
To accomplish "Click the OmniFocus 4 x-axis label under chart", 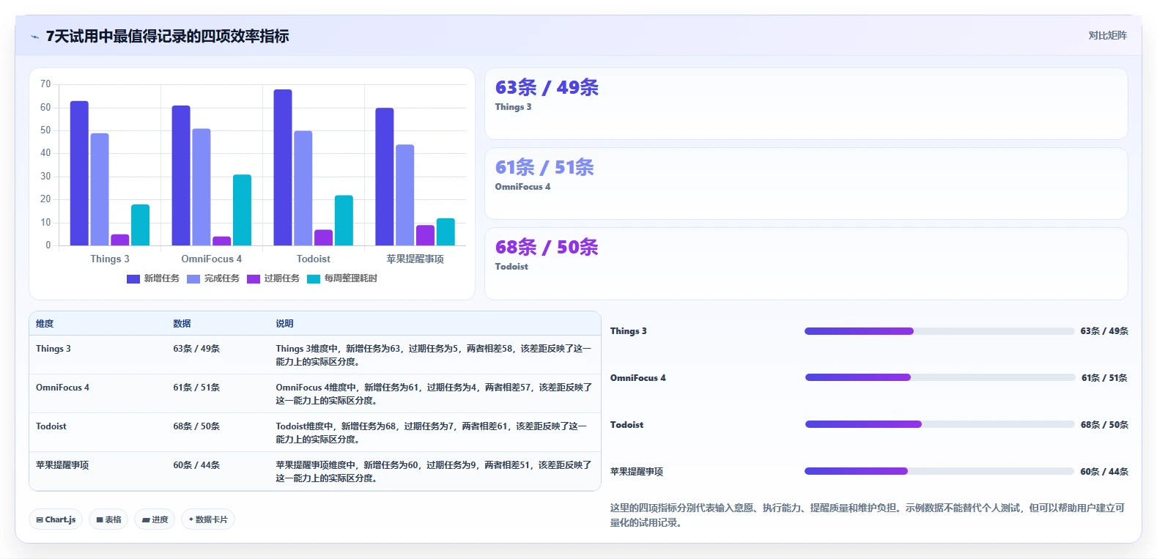I will (211, 259).
